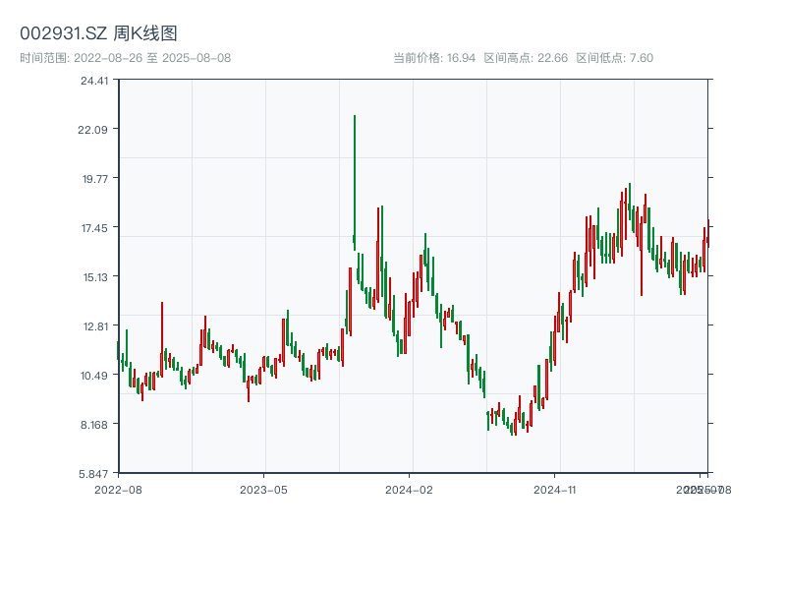786x590 pixels.
Task: Click the y-axis value 12.81
Action: [95, 327]
